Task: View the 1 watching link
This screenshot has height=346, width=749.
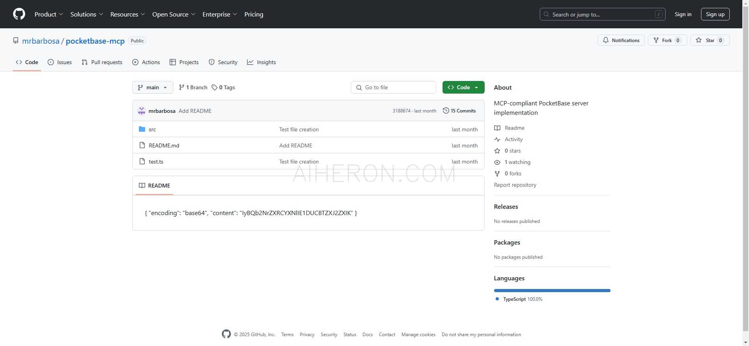Action: 512,162
